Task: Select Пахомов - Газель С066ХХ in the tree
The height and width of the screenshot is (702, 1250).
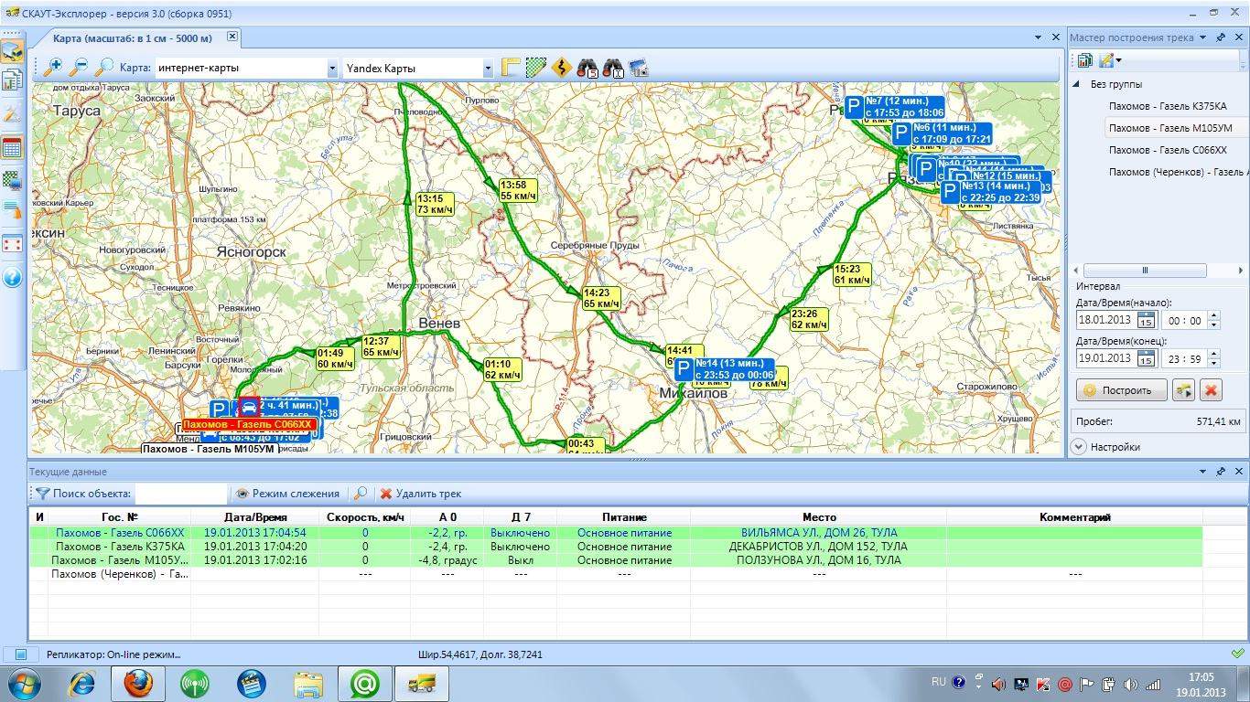Action: pos(1168,150)
